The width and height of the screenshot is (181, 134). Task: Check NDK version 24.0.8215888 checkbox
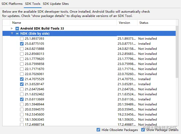point(22,49)
